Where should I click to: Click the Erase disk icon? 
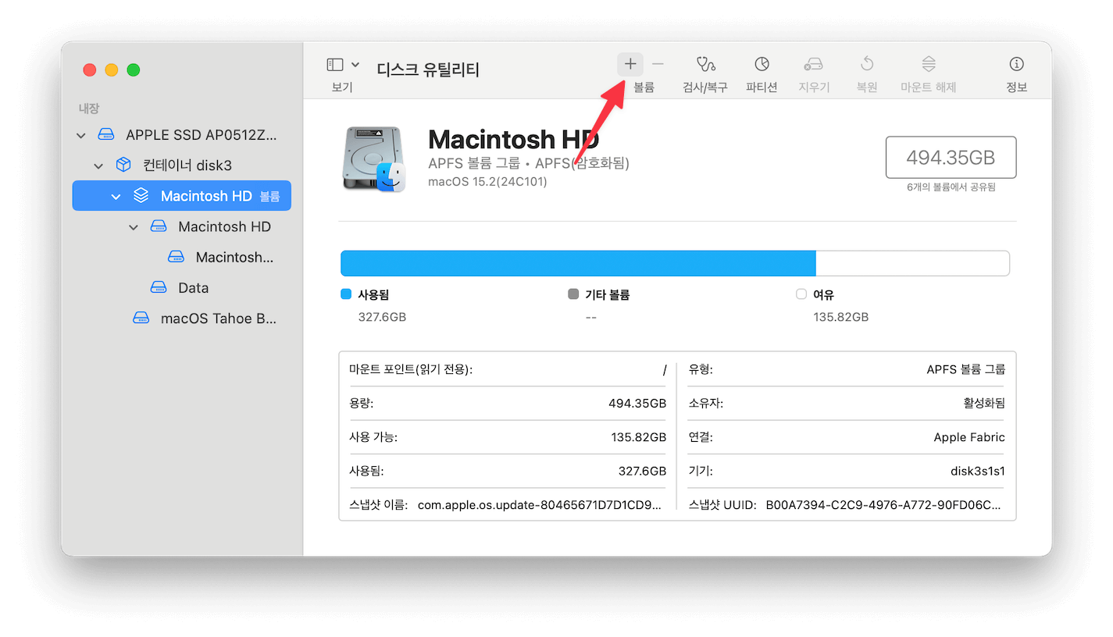click(x=814, y=64)
